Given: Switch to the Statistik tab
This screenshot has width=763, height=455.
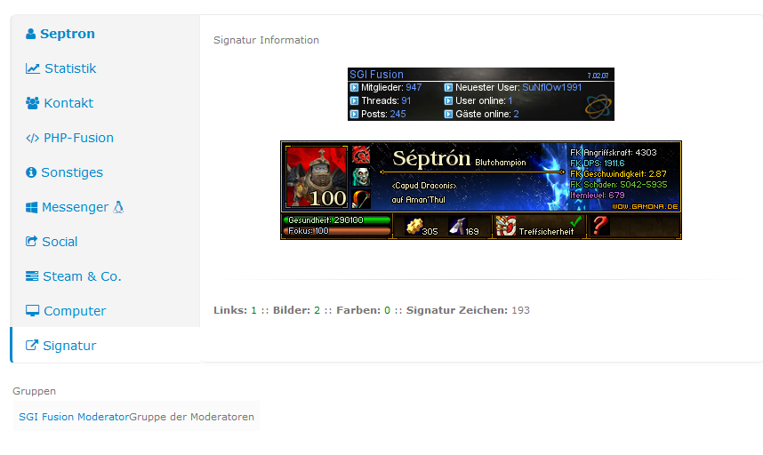Looking at the screenshot, I should pyautogui.click(x=106, y=68).
